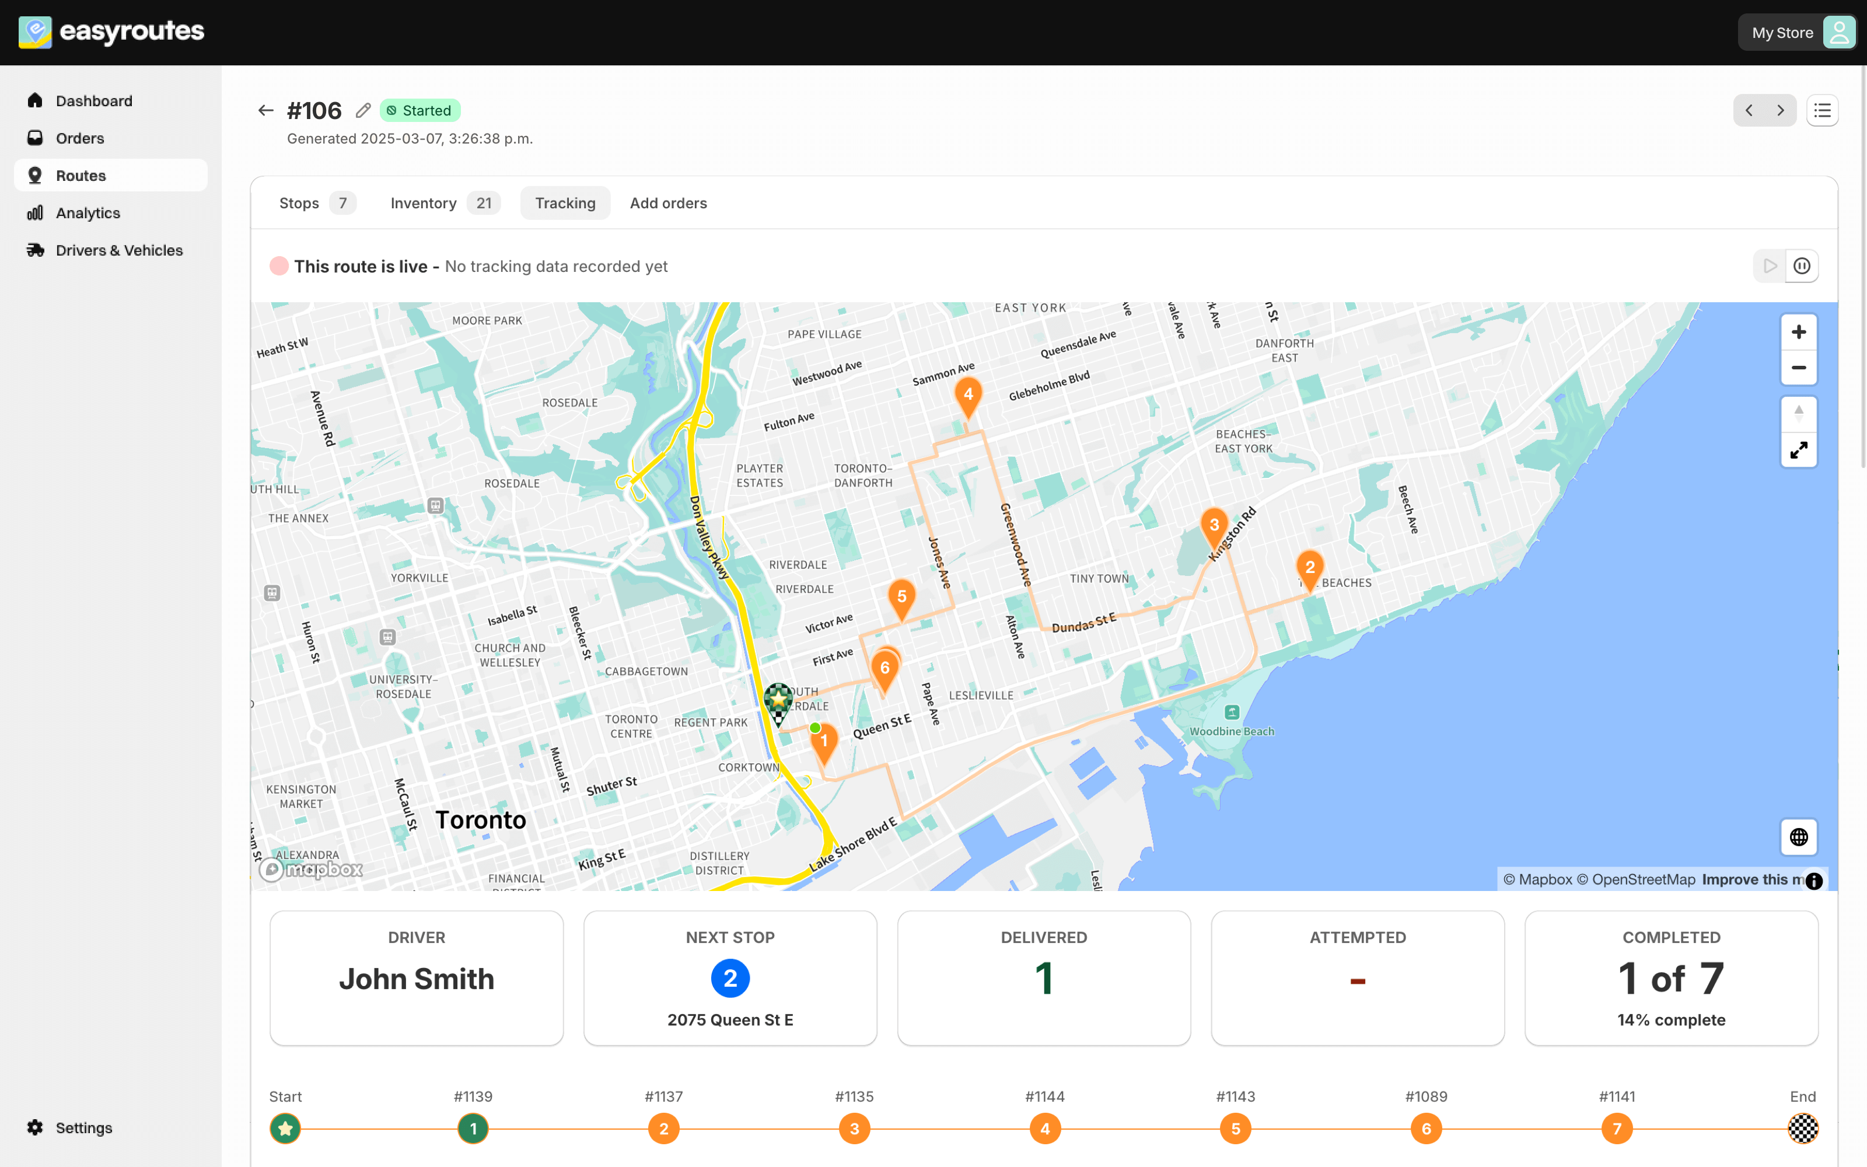Open the route list view icon
This screenshot has height=1167, width=1867.
coord(1821,110)
